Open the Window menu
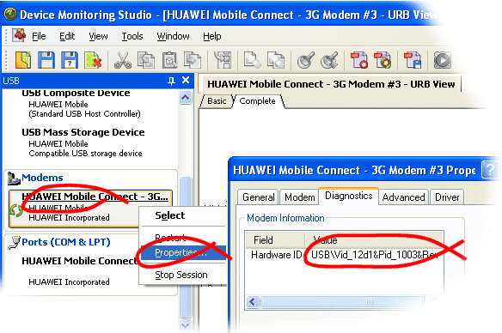This screenshot has height=333, width=502. pyautogui.click(x=173, y=36)
